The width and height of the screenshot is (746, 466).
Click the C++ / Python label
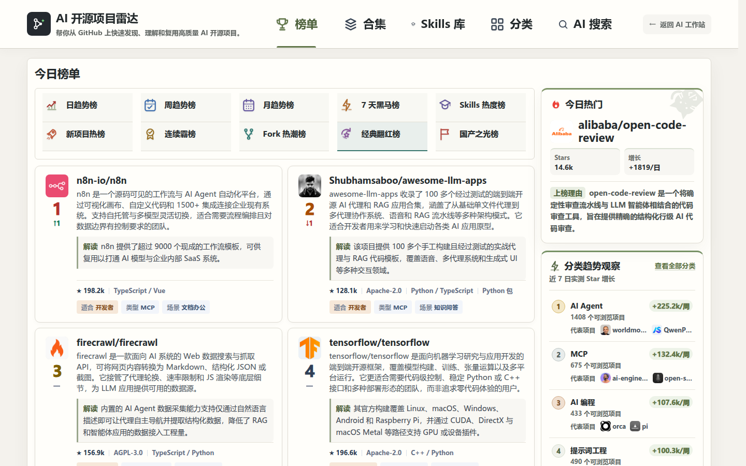pos(432,453)
